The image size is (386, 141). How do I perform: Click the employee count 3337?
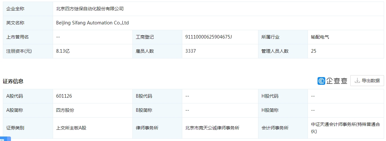click(x=191, y=51)
